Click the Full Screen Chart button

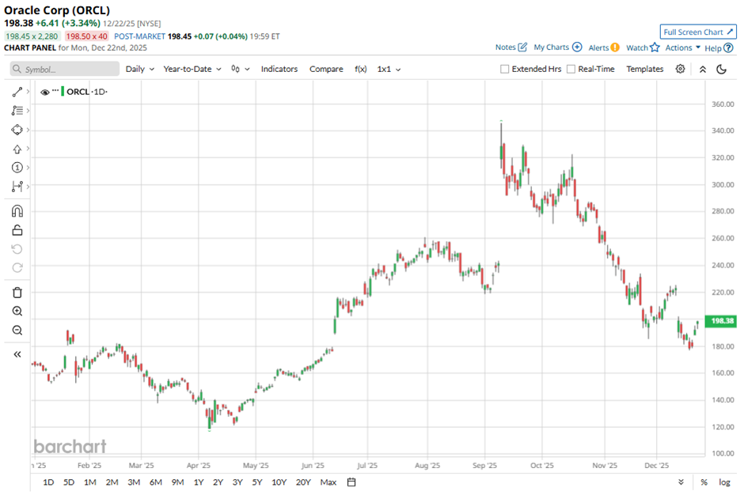(x=698, y=32)
